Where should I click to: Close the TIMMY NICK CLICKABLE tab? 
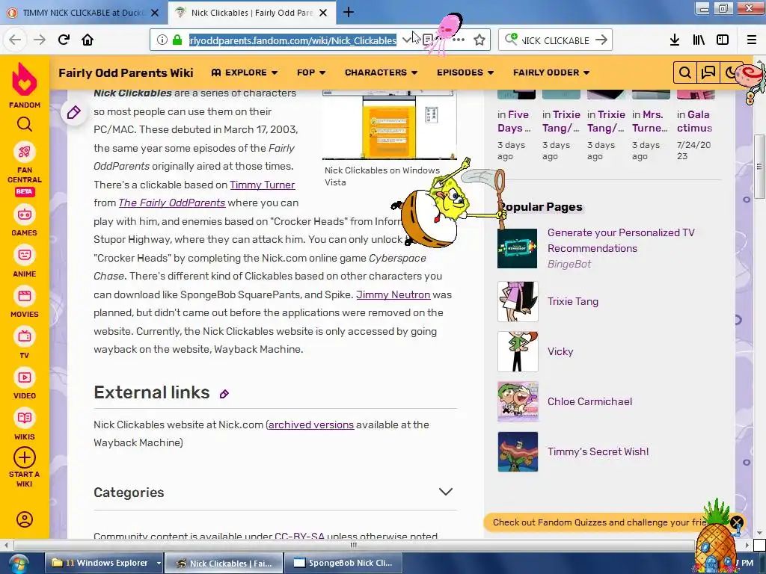[155, 13]
